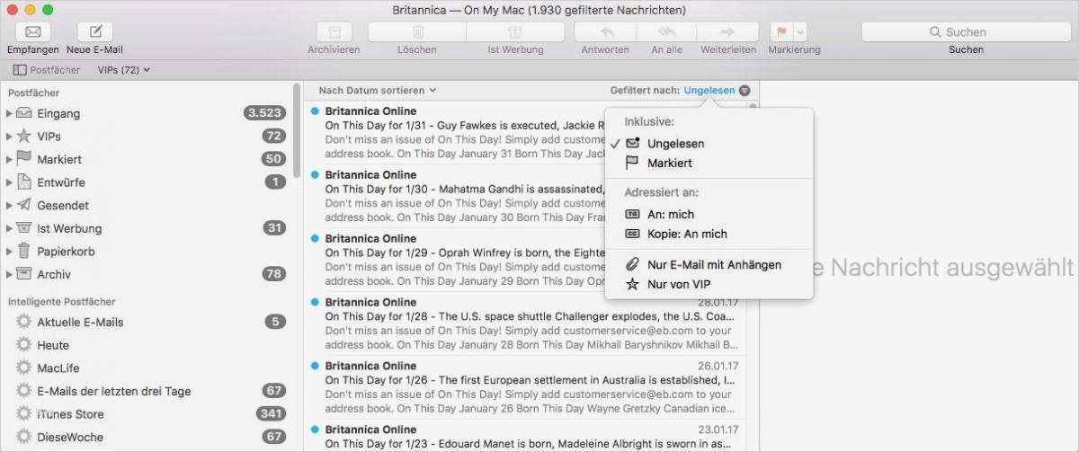Enable the Nur von VIP filter

tap(709, 284)
